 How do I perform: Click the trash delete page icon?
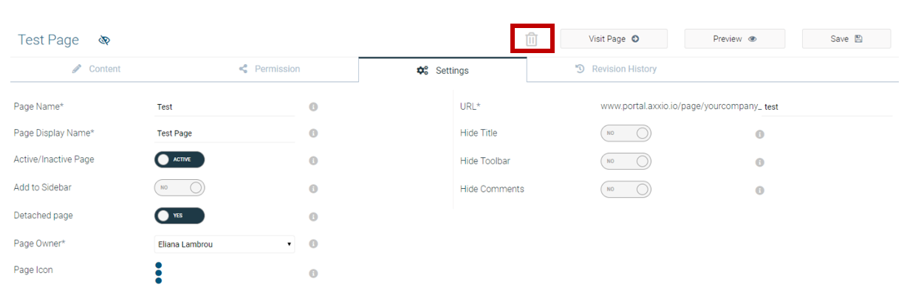(x=531, y=39)
